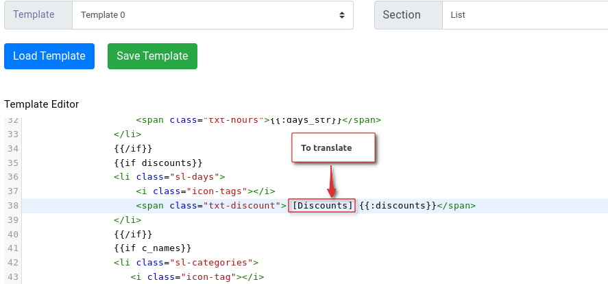
Task: Click the {{:days_str}} line at top
Action: point(258,120)
